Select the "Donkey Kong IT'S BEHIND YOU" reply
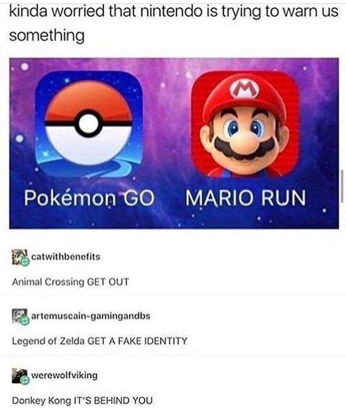 (x=82, y=400)
